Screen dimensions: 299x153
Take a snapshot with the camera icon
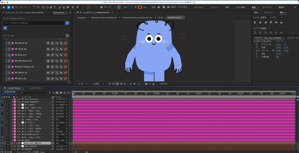146,84
